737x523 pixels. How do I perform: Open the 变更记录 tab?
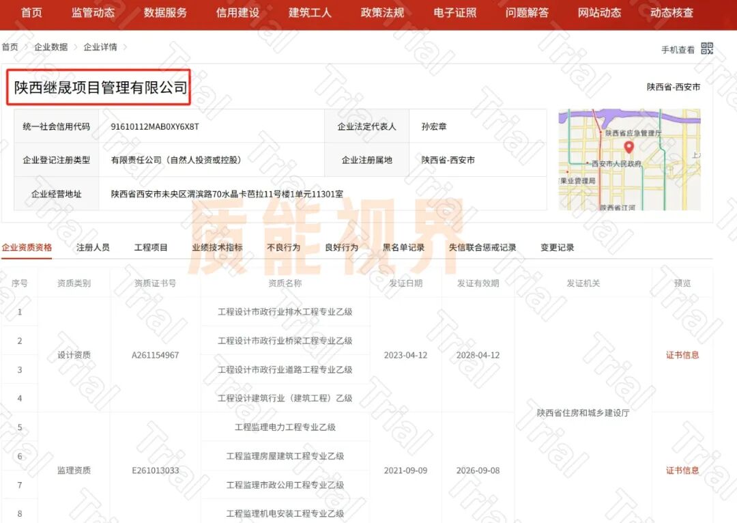click(x=557, y=247)
